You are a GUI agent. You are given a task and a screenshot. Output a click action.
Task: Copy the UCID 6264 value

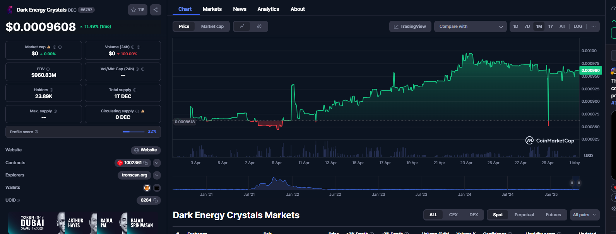click(x=156, y=200)
